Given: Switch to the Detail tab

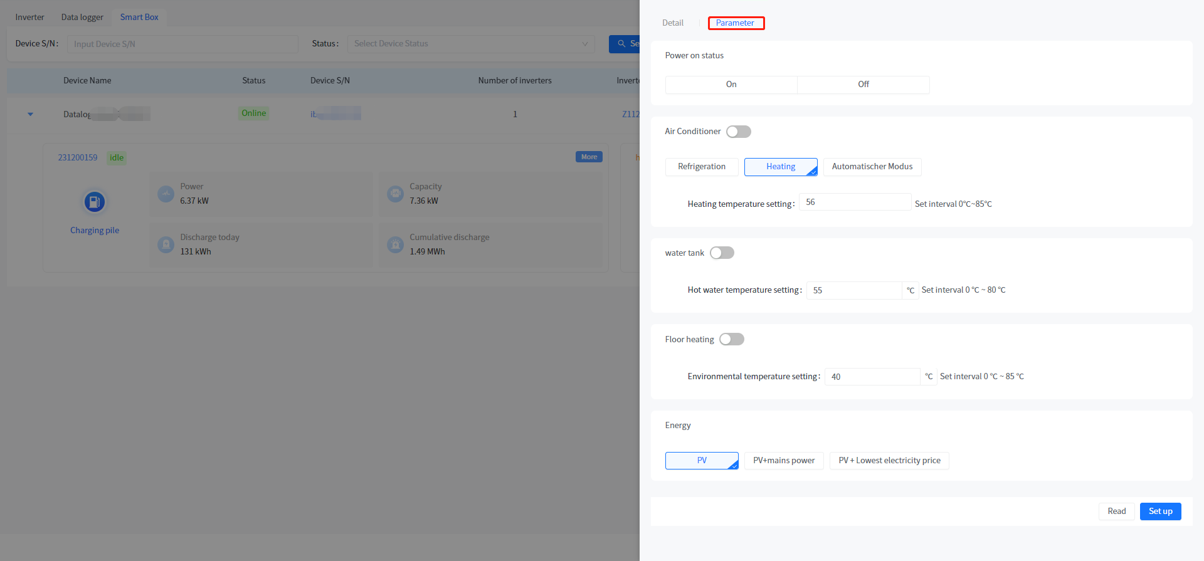Looking at the screenshot, I should click(x=672, y=23).
